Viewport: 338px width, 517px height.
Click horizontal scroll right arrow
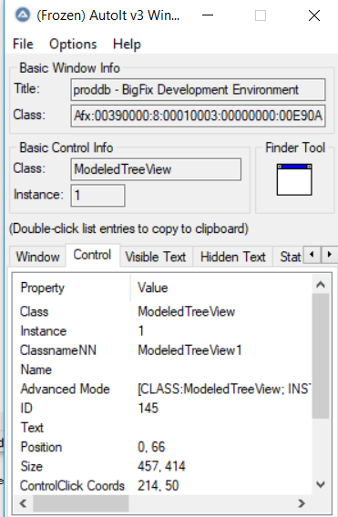(302, 503)
